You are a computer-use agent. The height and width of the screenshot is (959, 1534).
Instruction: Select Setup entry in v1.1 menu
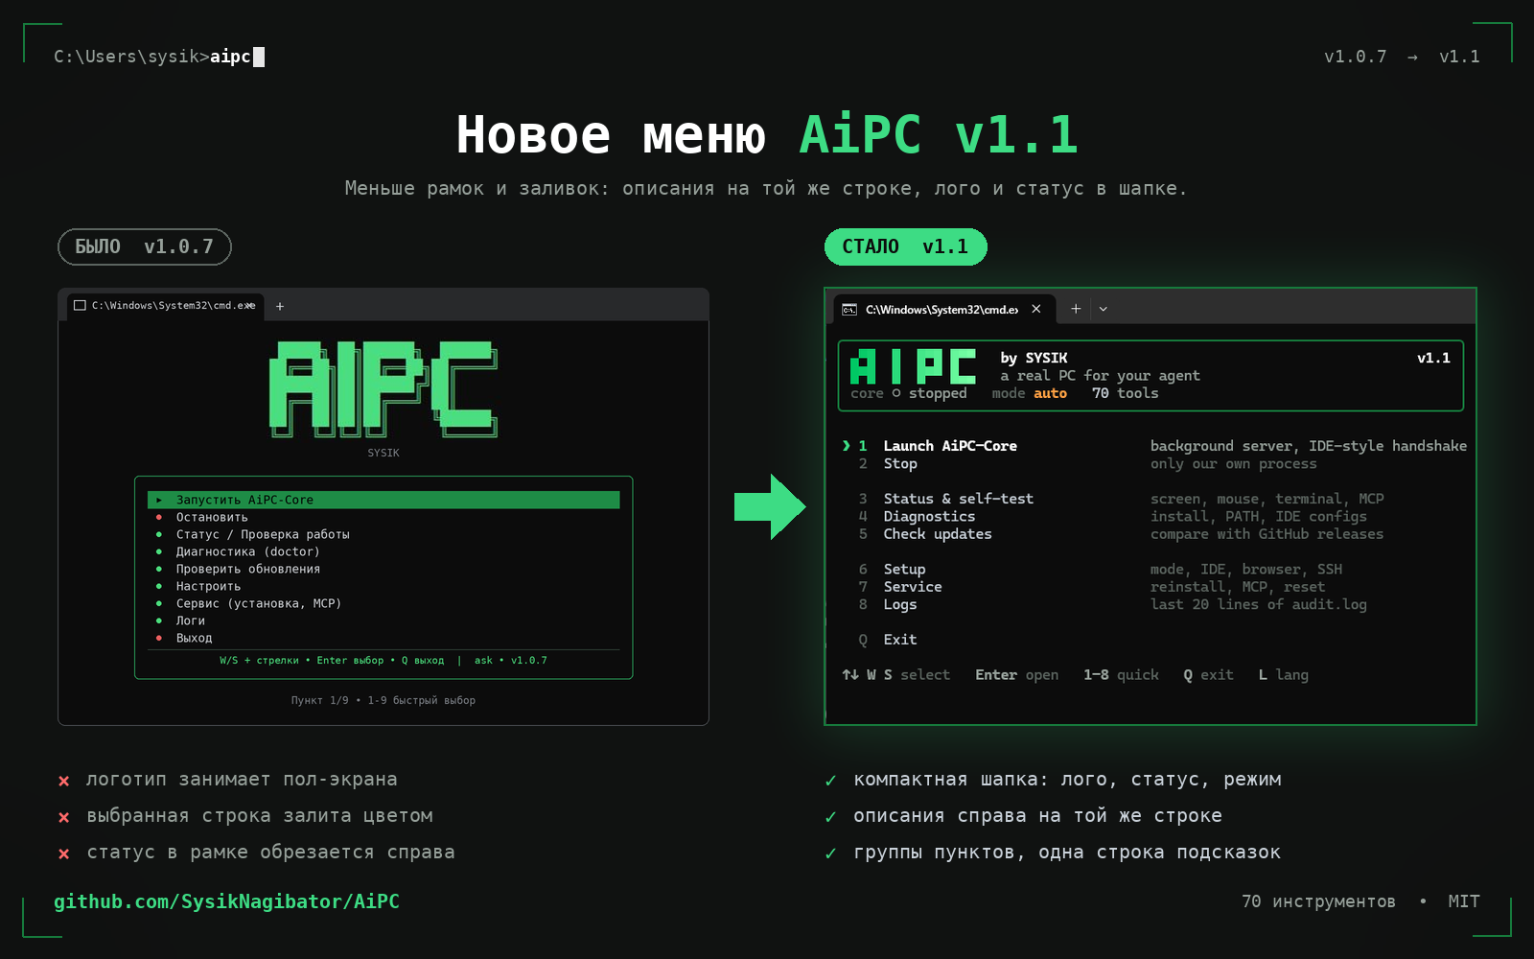coord(904,570)
